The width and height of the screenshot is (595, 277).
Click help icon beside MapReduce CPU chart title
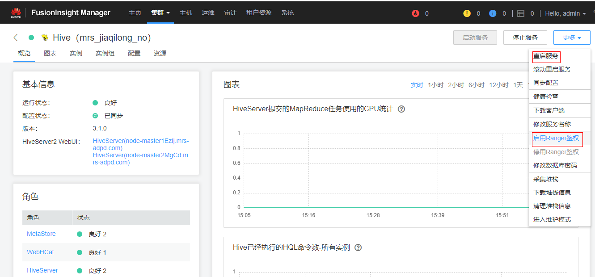click(401, 109)
